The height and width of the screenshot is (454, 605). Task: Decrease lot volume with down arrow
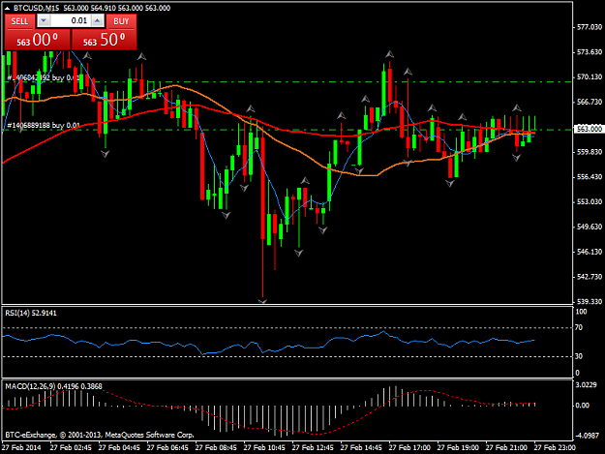point(44,20)
